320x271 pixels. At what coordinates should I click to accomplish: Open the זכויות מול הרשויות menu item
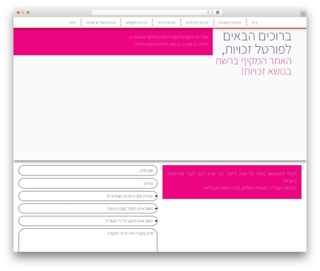[x=100, y=22]
